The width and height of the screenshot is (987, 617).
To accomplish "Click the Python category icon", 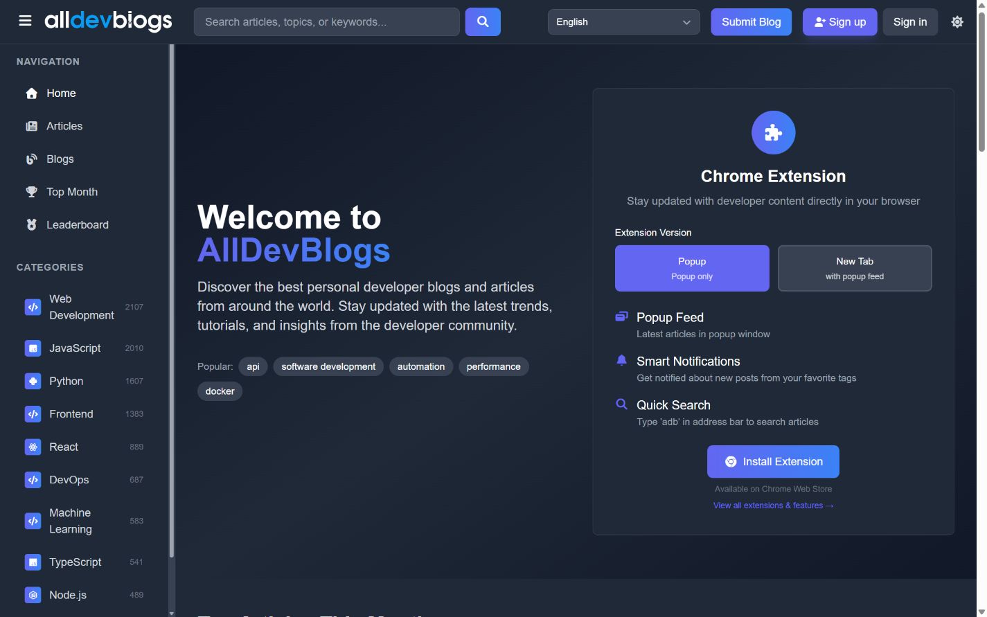I will pyautogui.click(x=33, y=381).
